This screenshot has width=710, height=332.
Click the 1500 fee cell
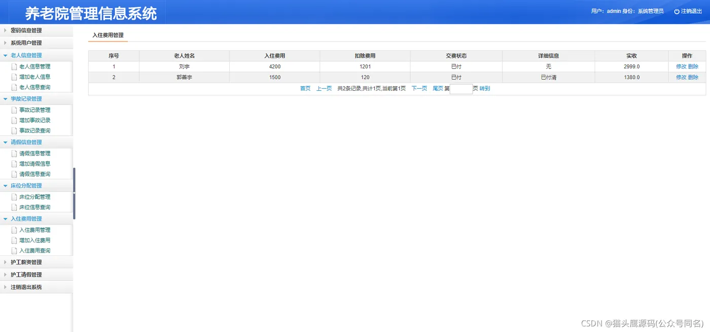click(275, 78)
